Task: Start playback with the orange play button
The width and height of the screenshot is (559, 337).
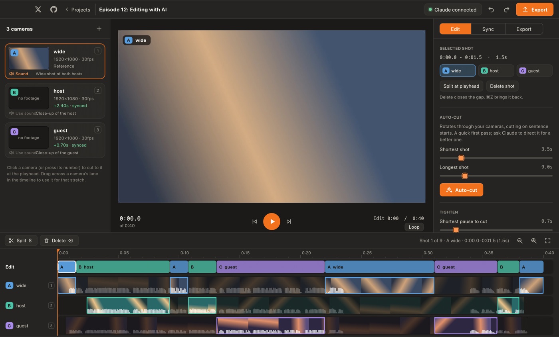Action: (272, 221)
